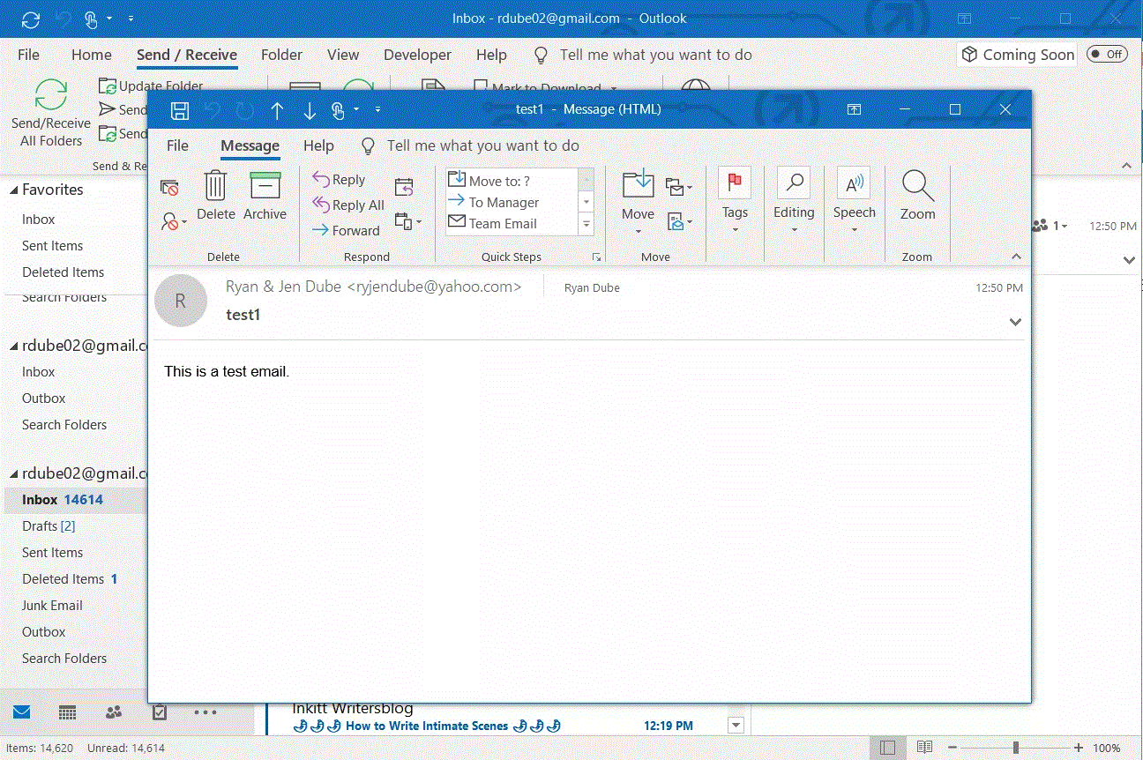Open the Speech read aloud dropdown
This screenshot has width=1143, height=760.
854,201
